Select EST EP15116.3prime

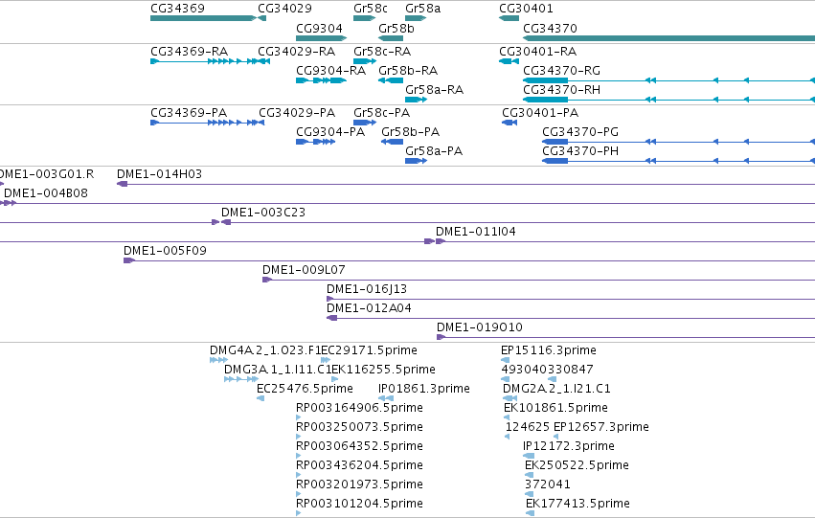(x=506, y=360)
